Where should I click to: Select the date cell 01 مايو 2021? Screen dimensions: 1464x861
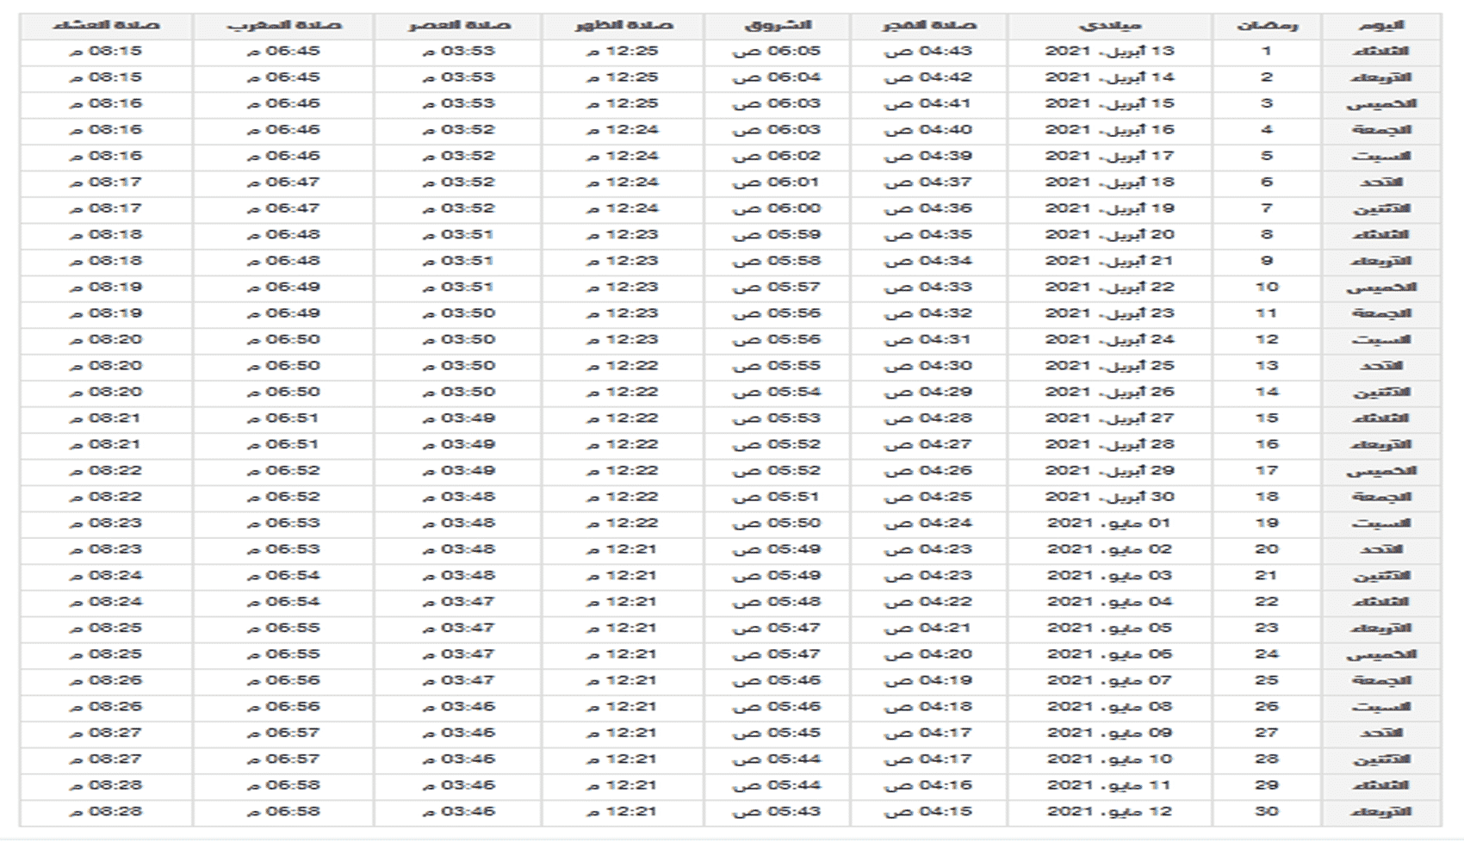(1109, 523)
